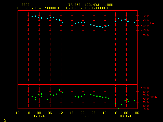Click the last cyan temperature point on the right

point(134,22)
